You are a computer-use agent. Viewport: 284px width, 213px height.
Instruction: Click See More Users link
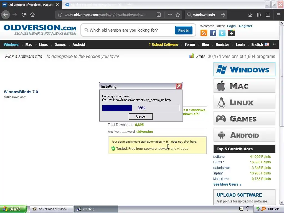pos(227,184)
